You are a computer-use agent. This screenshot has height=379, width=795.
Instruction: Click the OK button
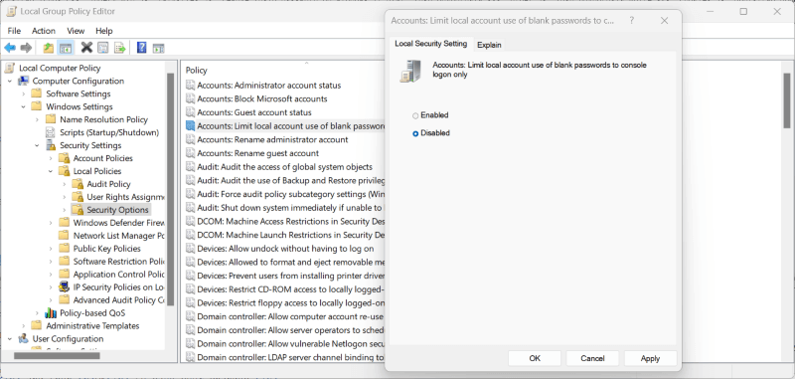click(x=535, y=358)
